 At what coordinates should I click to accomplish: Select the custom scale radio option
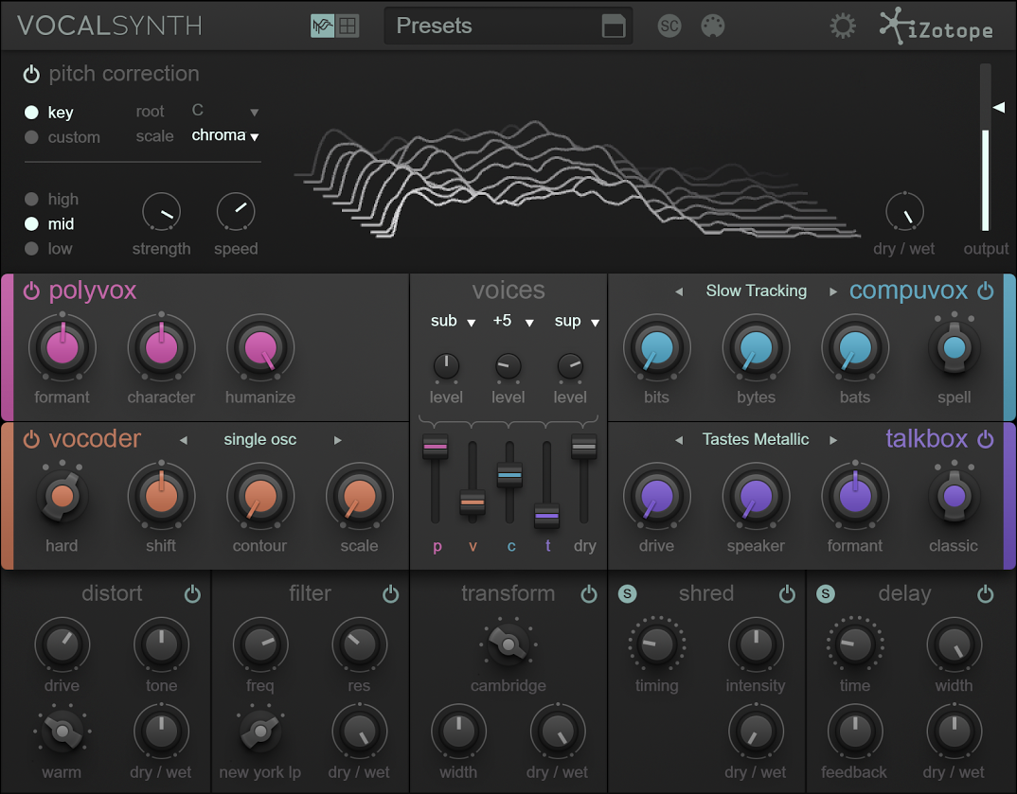[x=31, y=137]
